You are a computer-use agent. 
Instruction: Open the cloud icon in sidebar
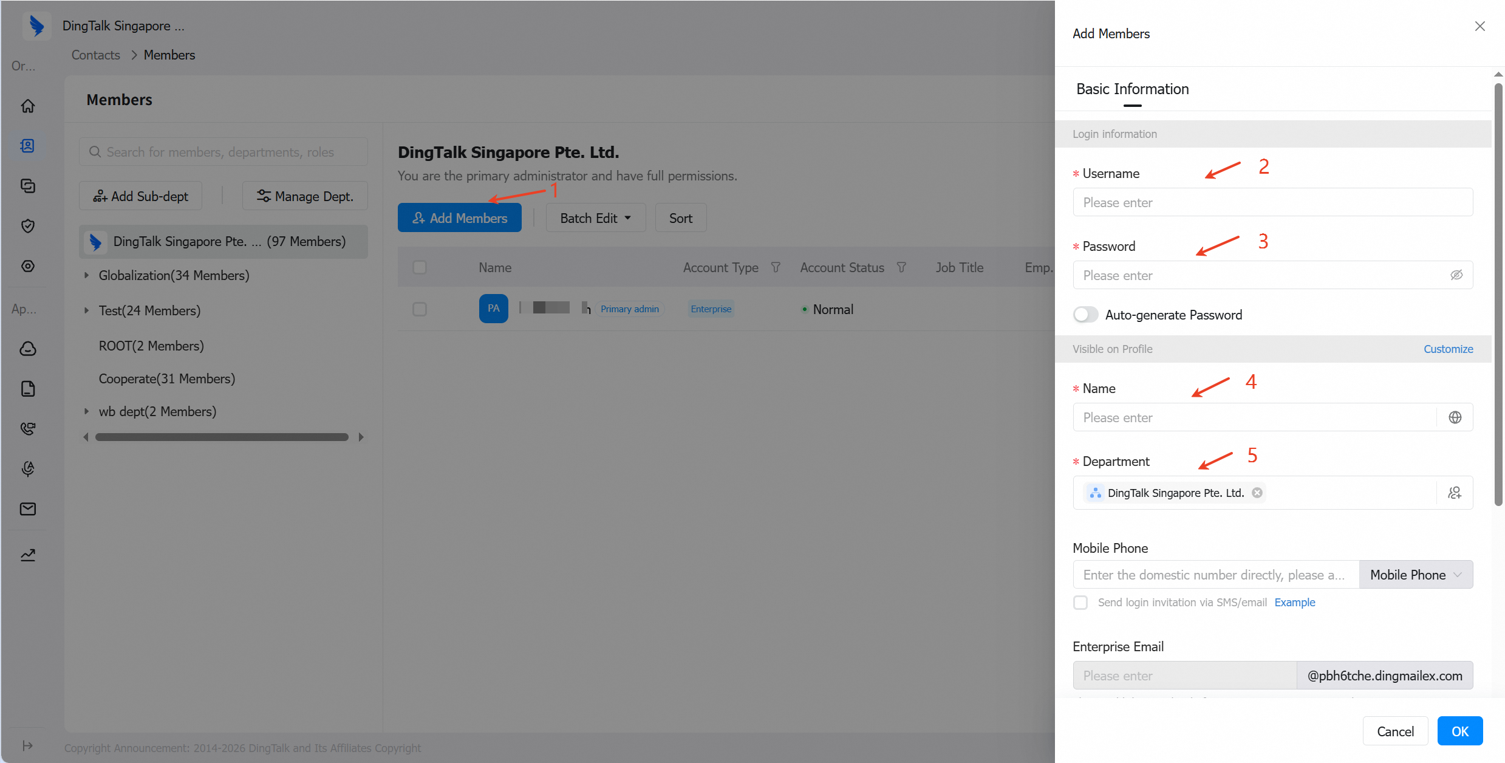28,349
